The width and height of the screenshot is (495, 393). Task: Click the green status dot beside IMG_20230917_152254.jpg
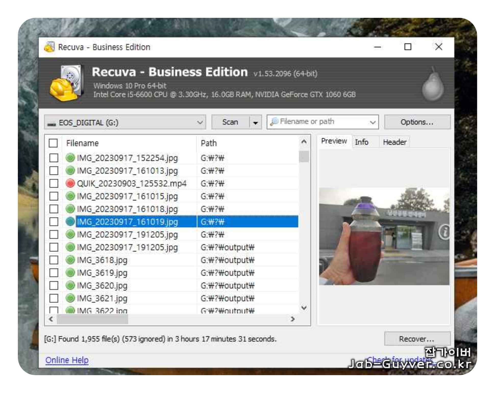coord(70,158)
